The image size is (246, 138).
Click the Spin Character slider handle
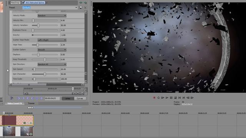click(x=45, y=74)
